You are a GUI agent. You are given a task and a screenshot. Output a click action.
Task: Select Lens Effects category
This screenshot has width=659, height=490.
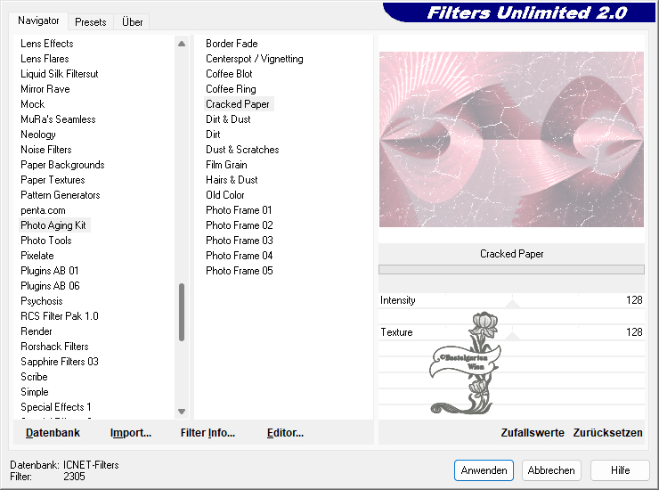coord(46,44)
